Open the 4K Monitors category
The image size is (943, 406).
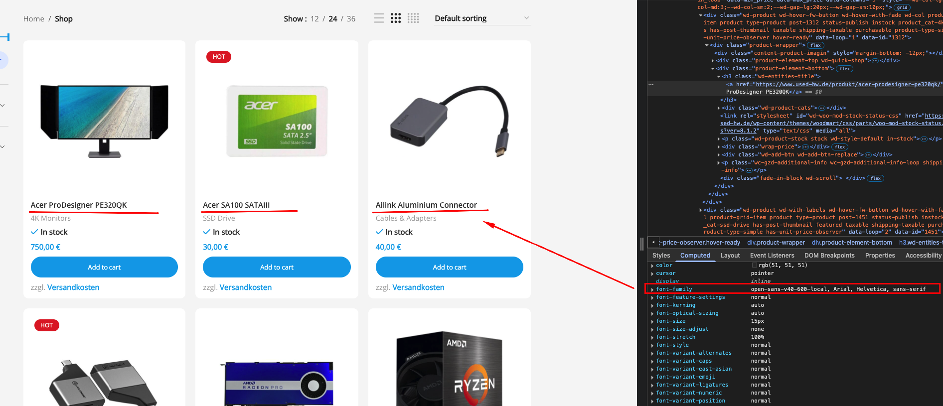pos(50,218)
